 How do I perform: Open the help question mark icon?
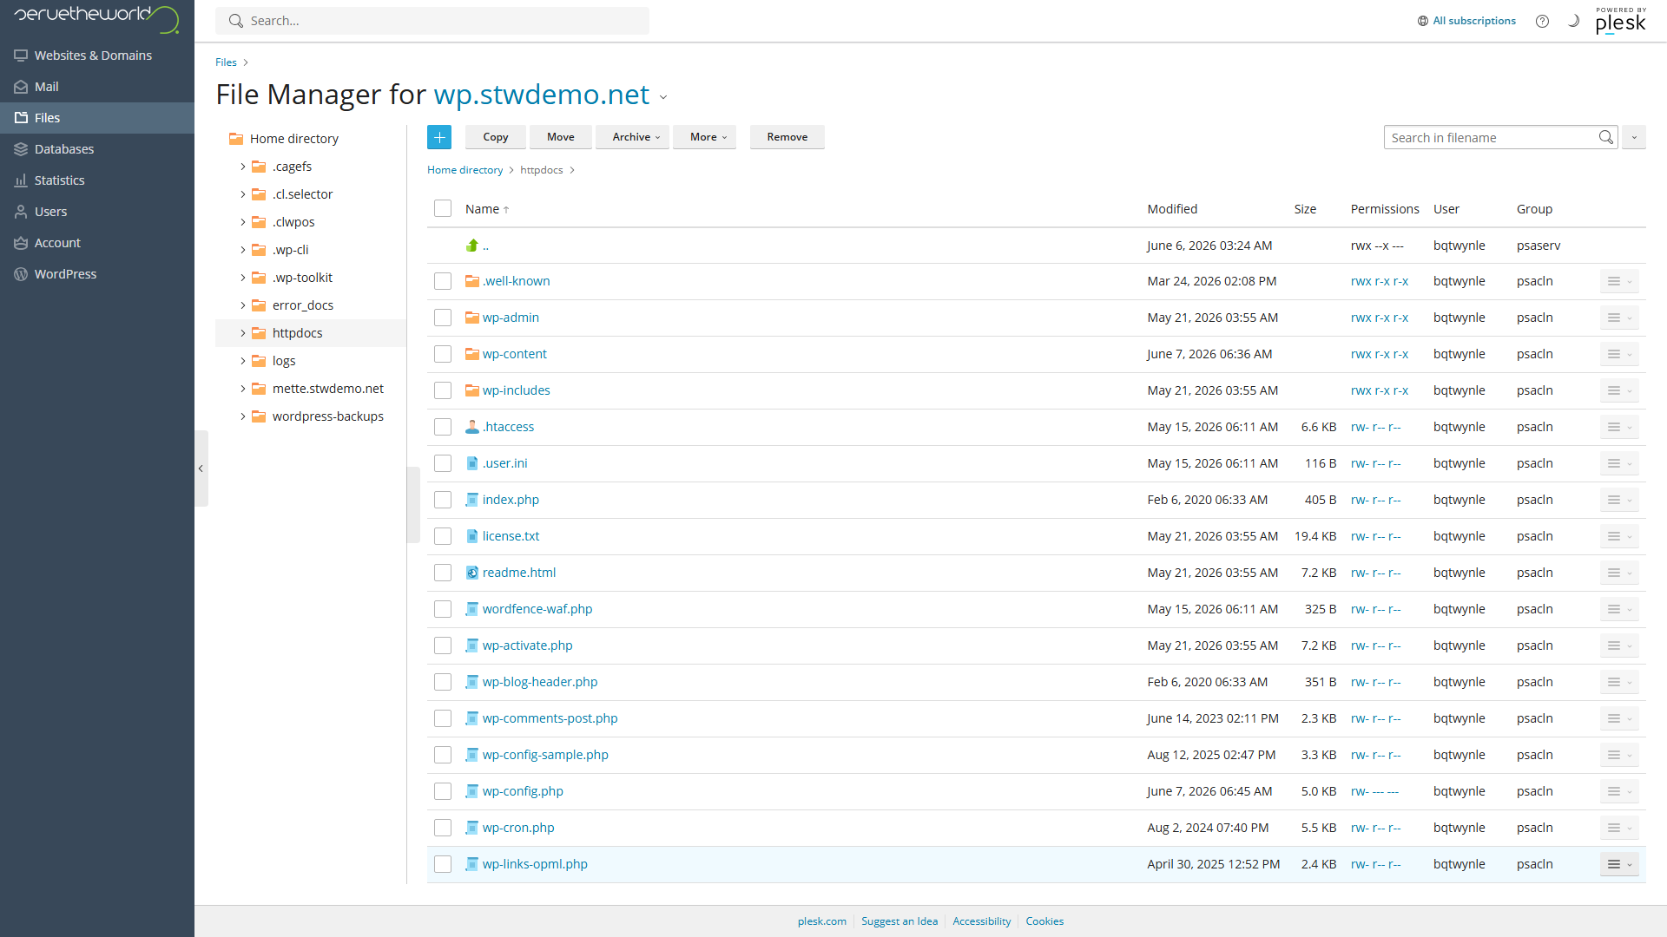1542,21
